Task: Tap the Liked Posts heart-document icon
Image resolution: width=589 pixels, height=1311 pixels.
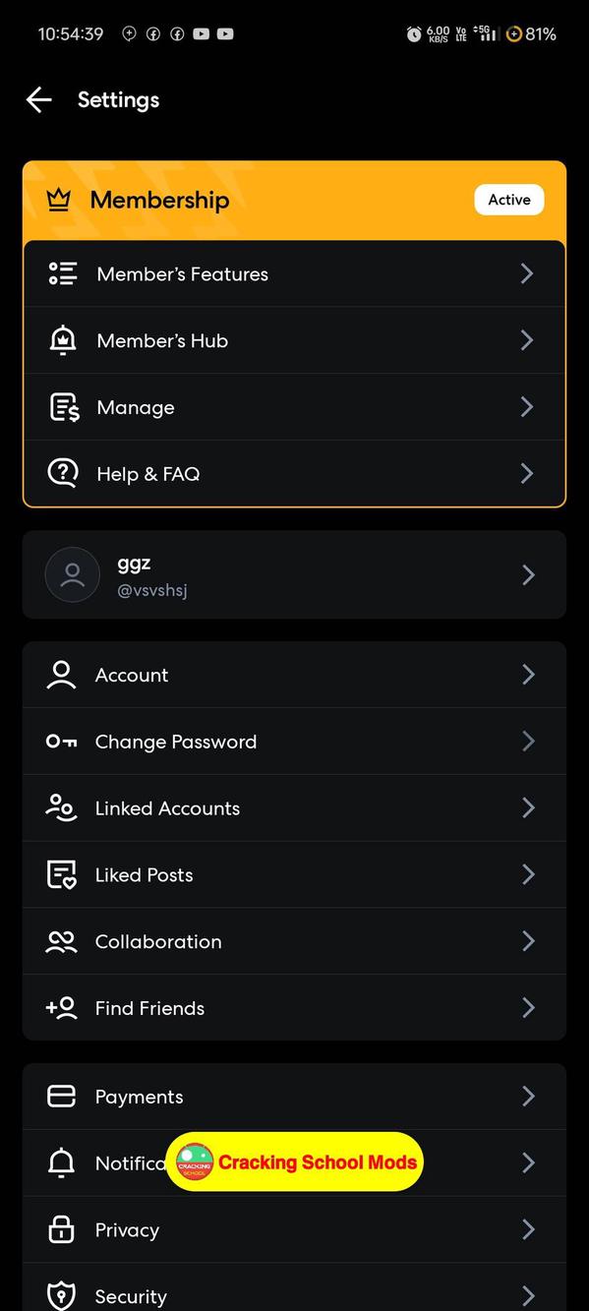Action: tap(61, 874)
